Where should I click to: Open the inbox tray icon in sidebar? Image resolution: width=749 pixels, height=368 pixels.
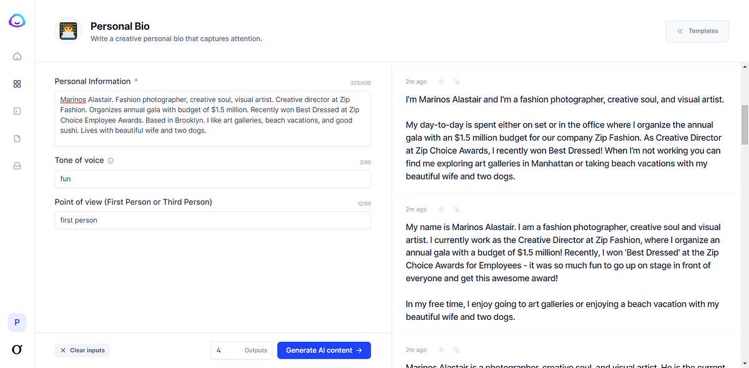point(17,166)
